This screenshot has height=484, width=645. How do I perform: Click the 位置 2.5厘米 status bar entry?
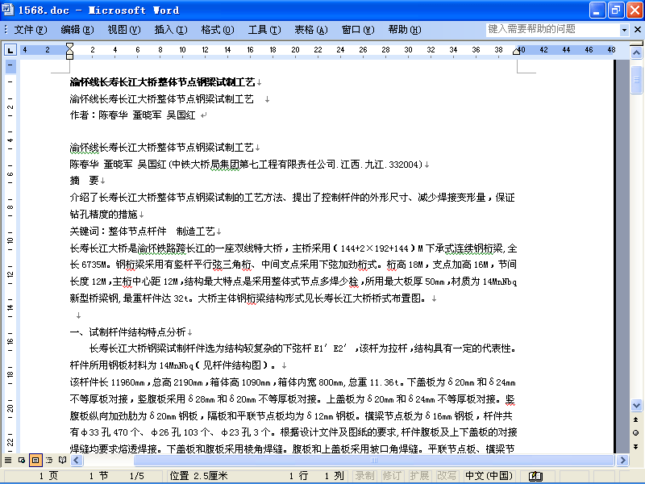198,476
